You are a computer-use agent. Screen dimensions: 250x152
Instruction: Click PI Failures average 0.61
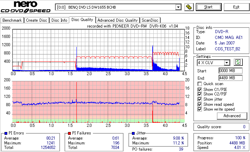point(116,138)
